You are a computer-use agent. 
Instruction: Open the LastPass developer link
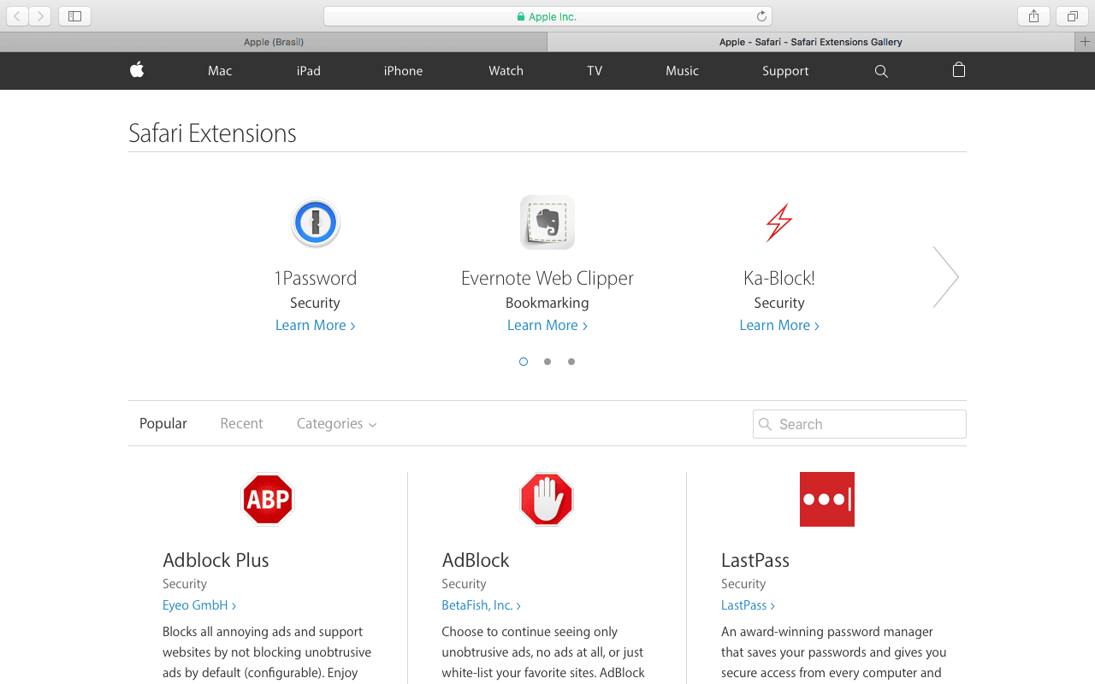[x=748, y=605]
